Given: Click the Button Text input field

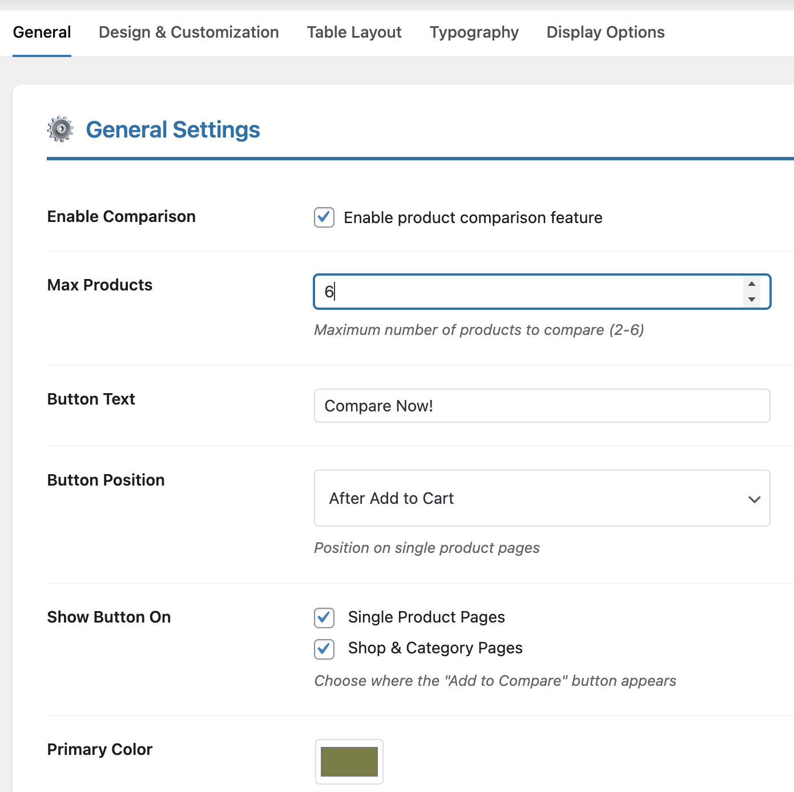Looking at the screenshot, I should pyautogui.click(x=542, y=406).
